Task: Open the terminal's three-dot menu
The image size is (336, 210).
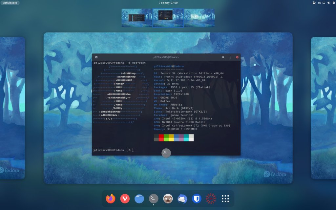Action: point(230,57)
